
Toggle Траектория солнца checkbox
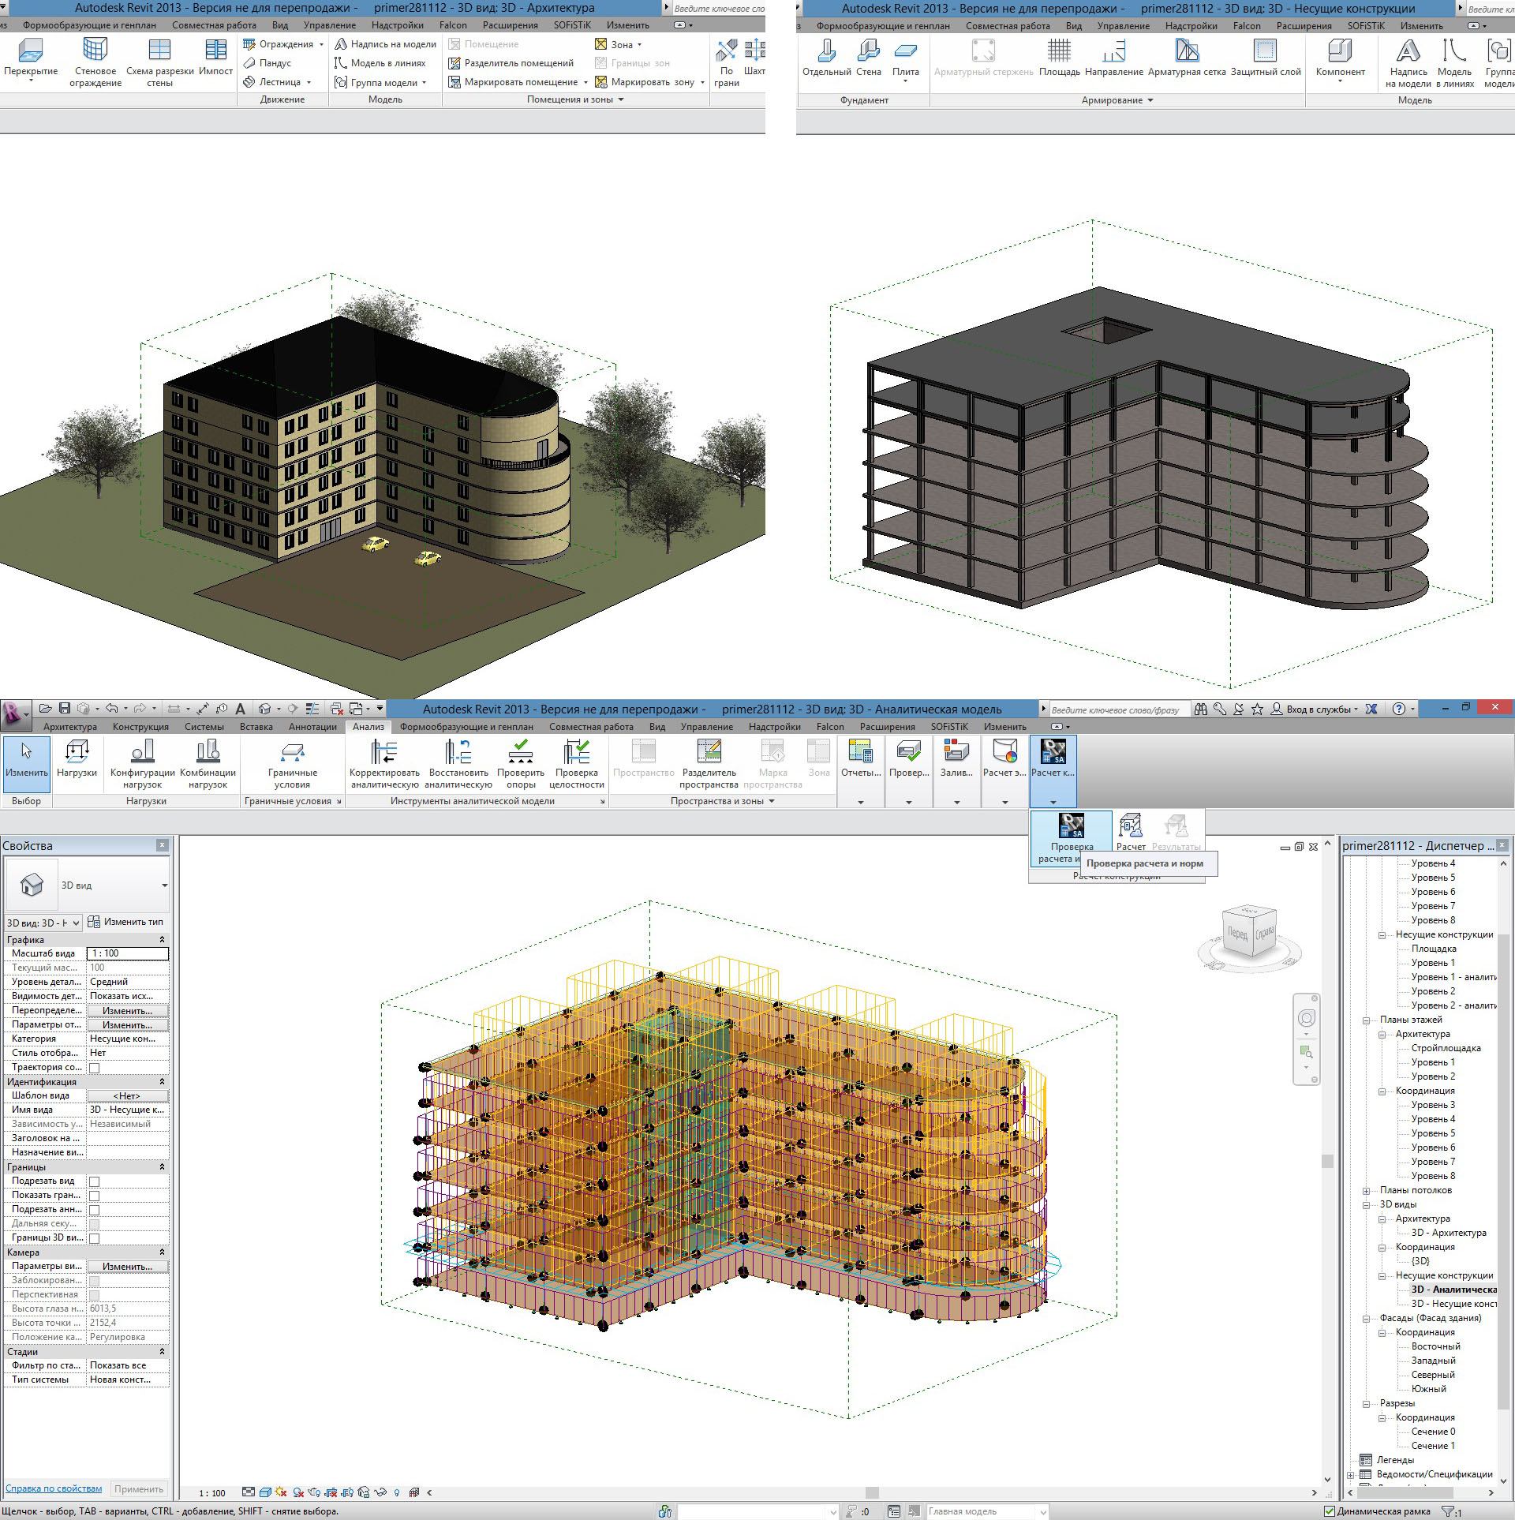pyautogui.click(x=94, y=1068)
